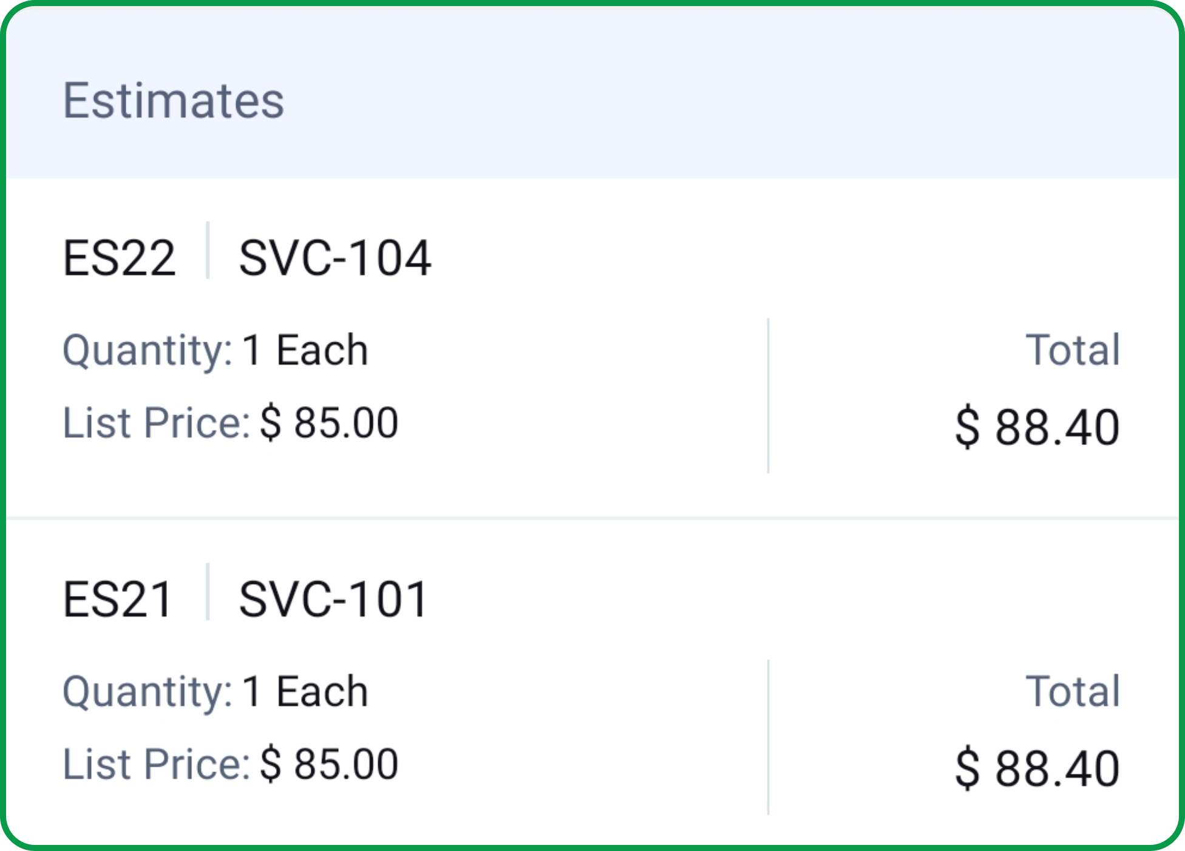Screen dimensions: 1185x851
Task: Select the SVC-101 service code
Action: (x=334, y=600)
